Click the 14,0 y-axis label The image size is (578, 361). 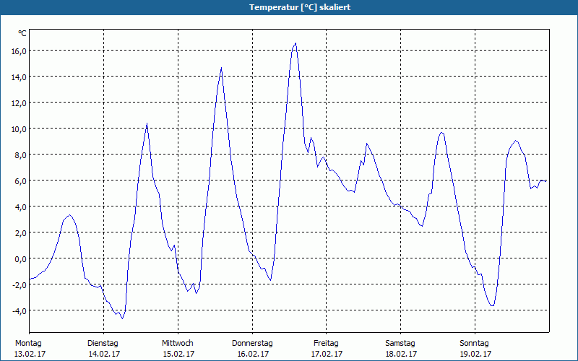(x=19, y=77)
